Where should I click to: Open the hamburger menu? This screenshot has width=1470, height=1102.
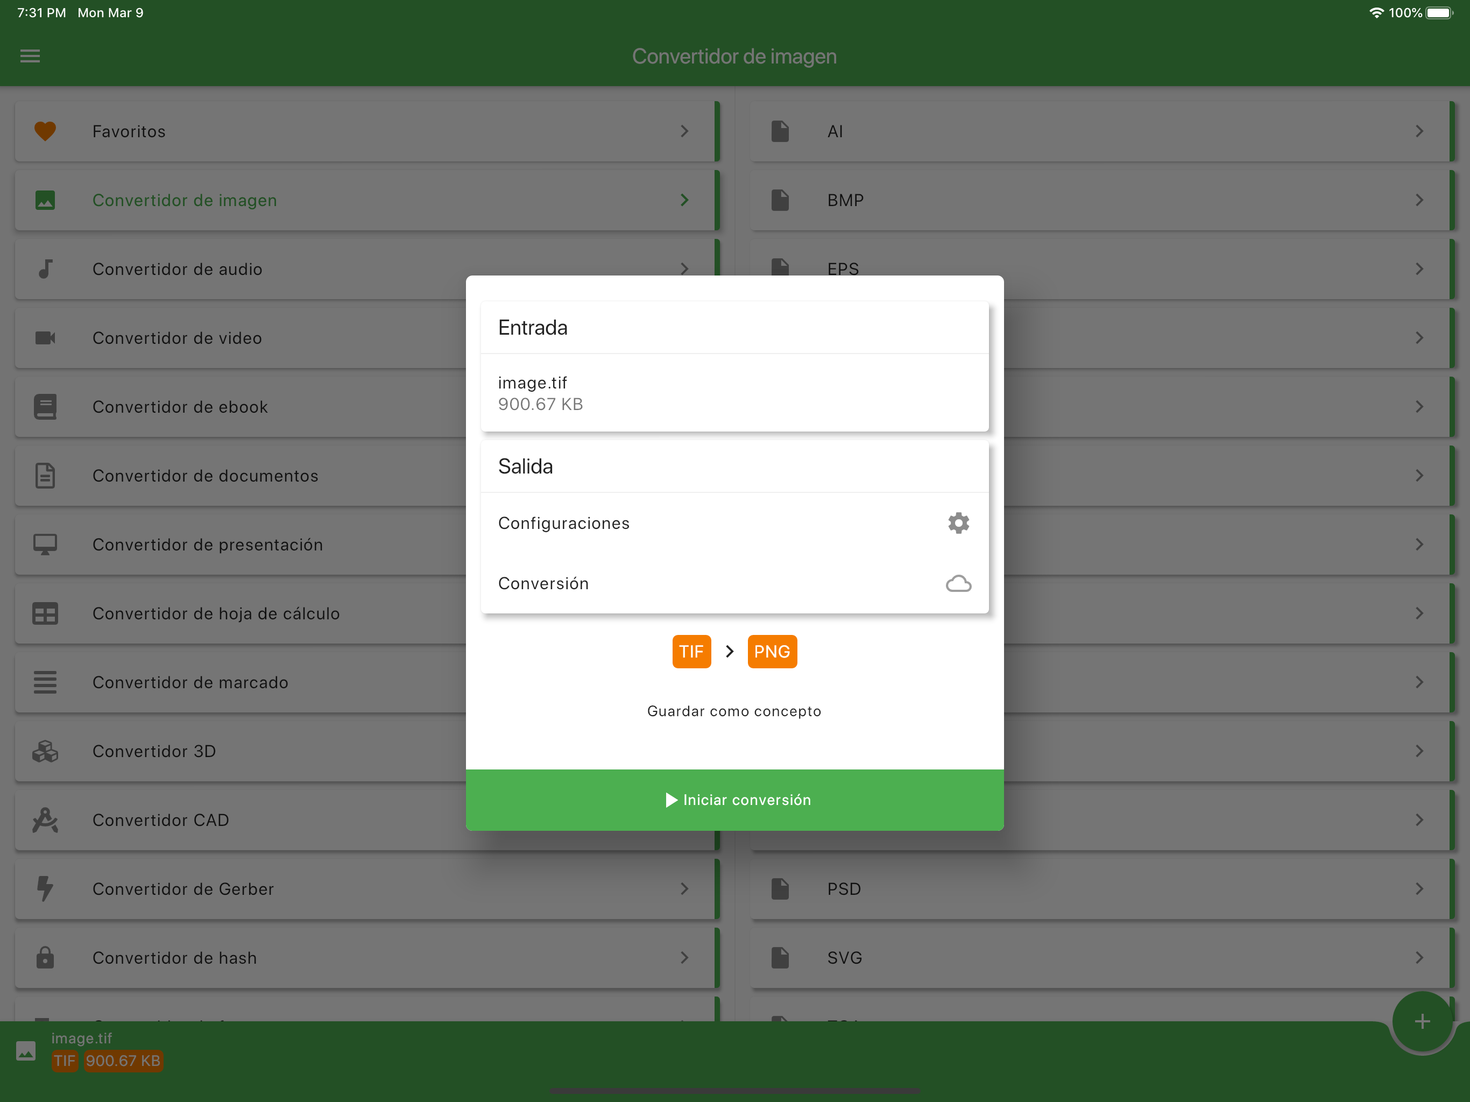coord(30,56)
